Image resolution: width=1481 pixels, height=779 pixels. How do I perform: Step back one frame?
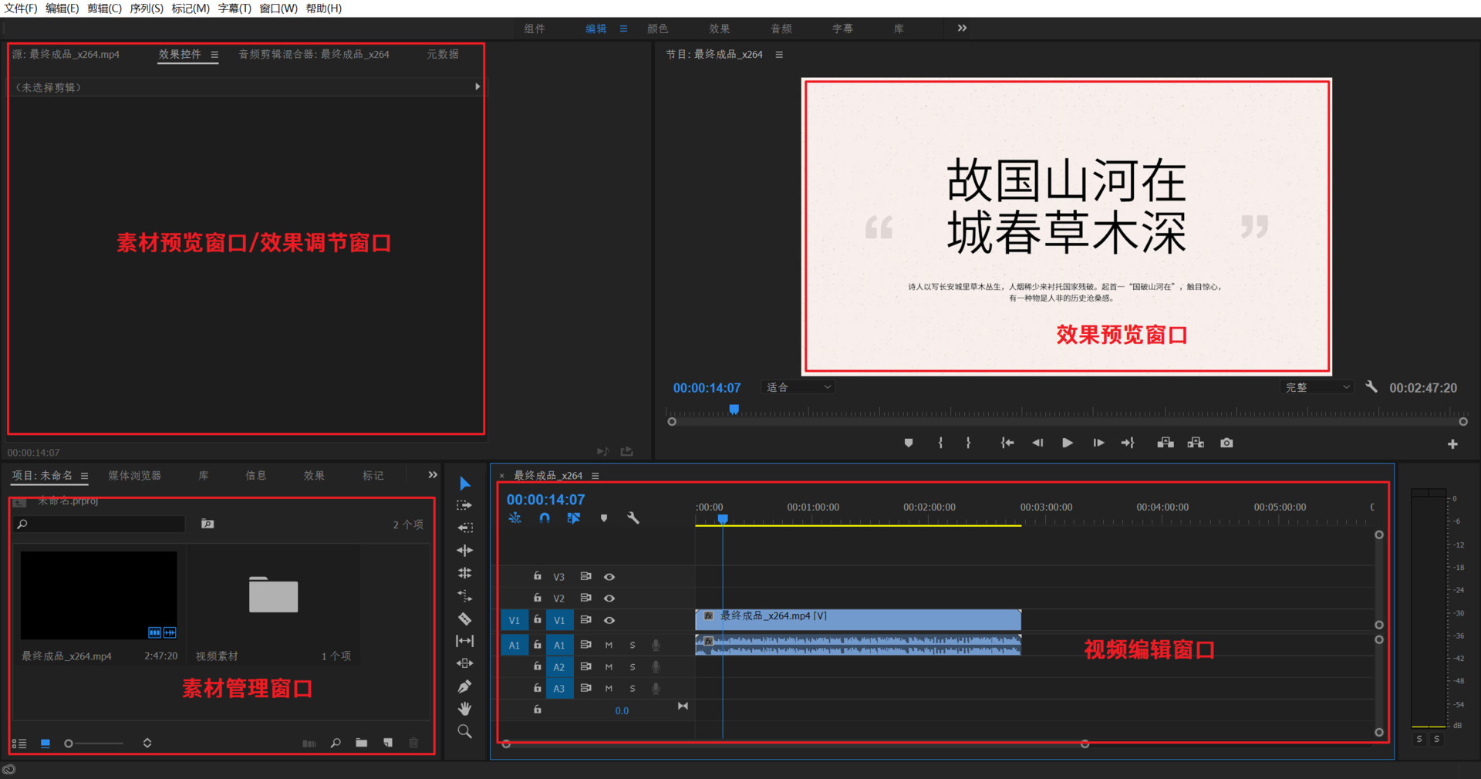[1037, 443]
